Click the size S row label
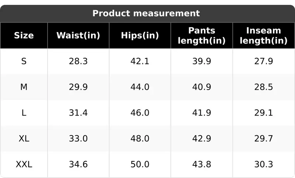This screenshot has width=295, height=178. 24,61
